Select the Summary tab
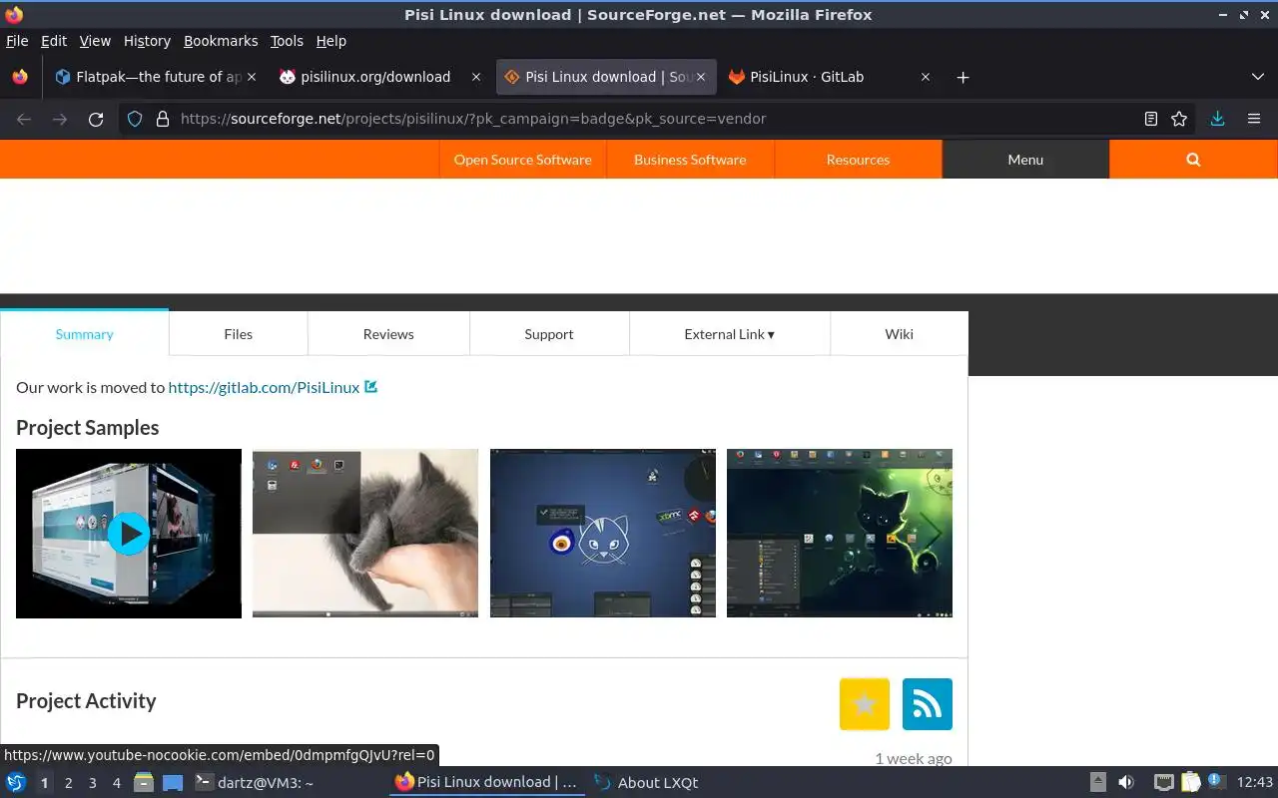1278x798 pixels. click(85, 334)
